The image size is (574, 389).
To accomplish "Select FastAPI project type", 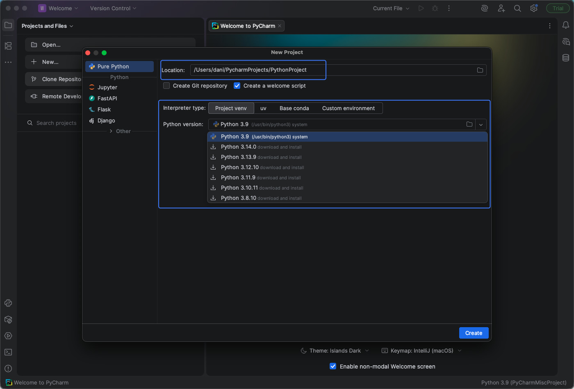I will click(119, 98).
